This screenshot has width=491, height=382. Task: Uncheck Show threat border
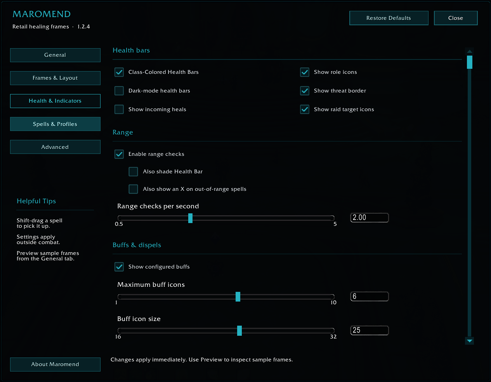[x=305, y=91]
